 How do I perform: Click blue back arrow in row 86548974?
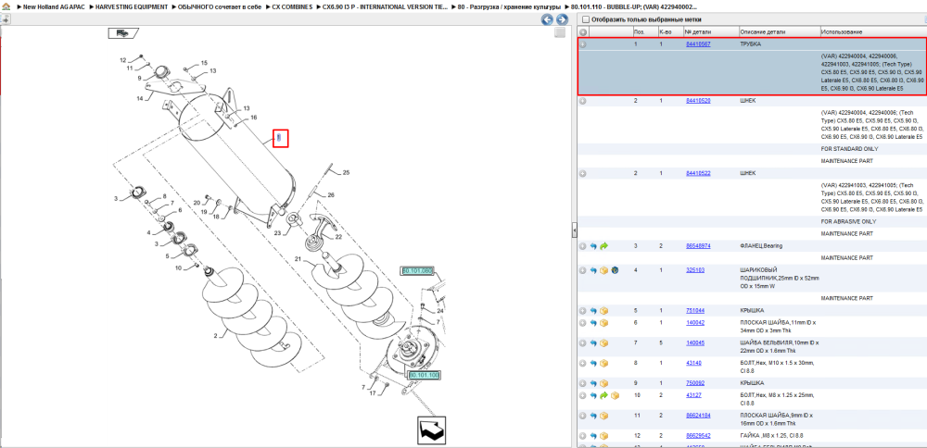click(x=593, y=245)
